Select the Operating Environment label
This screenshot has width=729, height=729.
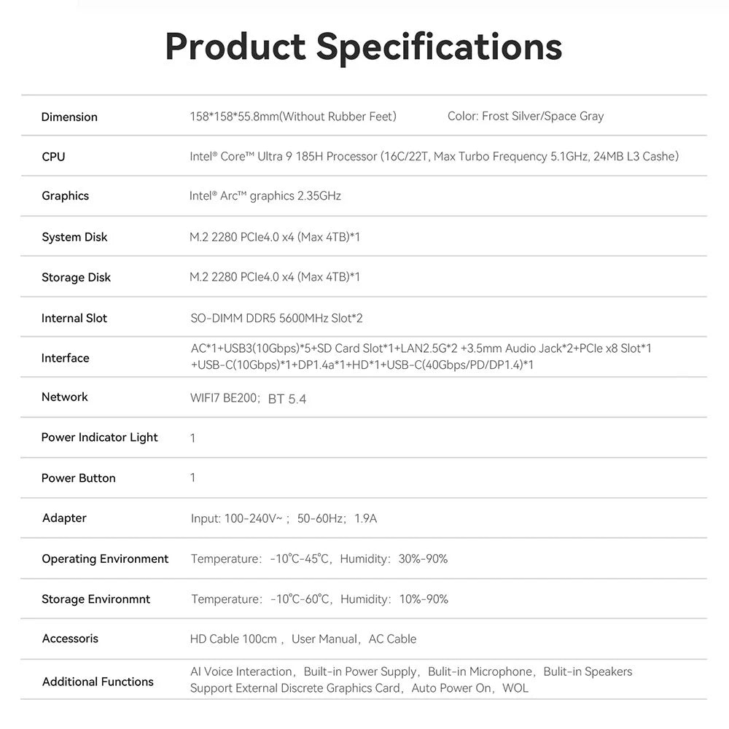[105, 559]
